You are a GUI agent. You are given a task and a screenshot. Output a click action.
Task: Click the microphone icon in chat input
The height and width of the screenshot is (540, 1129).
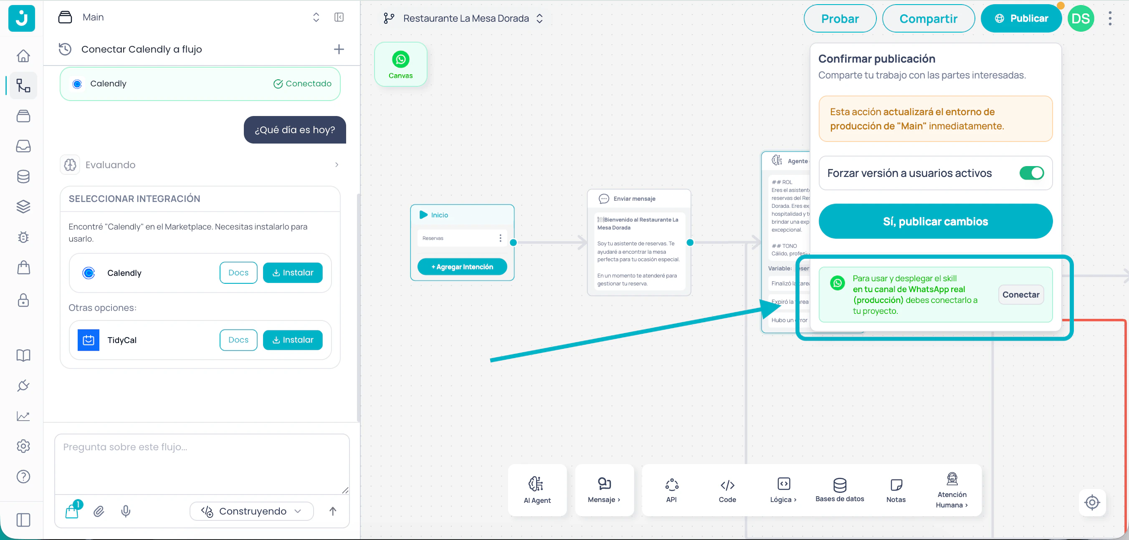point(126,511)
